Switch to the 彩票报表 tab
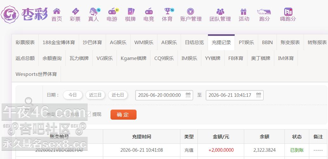Image resolution: width=328 pixels, height=159 pixels. [25, 43]
